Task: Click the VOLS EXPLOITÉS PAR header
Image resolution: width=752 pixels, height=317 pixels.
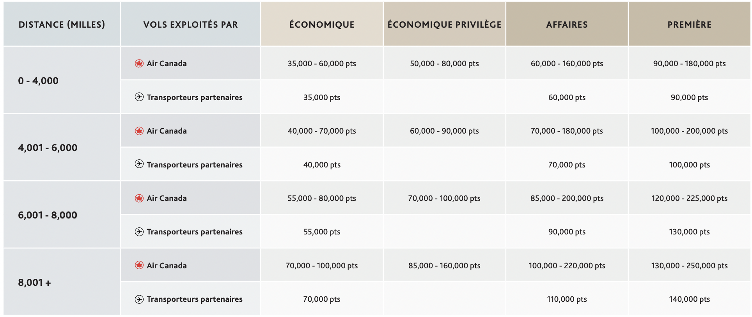Action: pos(190,24)
